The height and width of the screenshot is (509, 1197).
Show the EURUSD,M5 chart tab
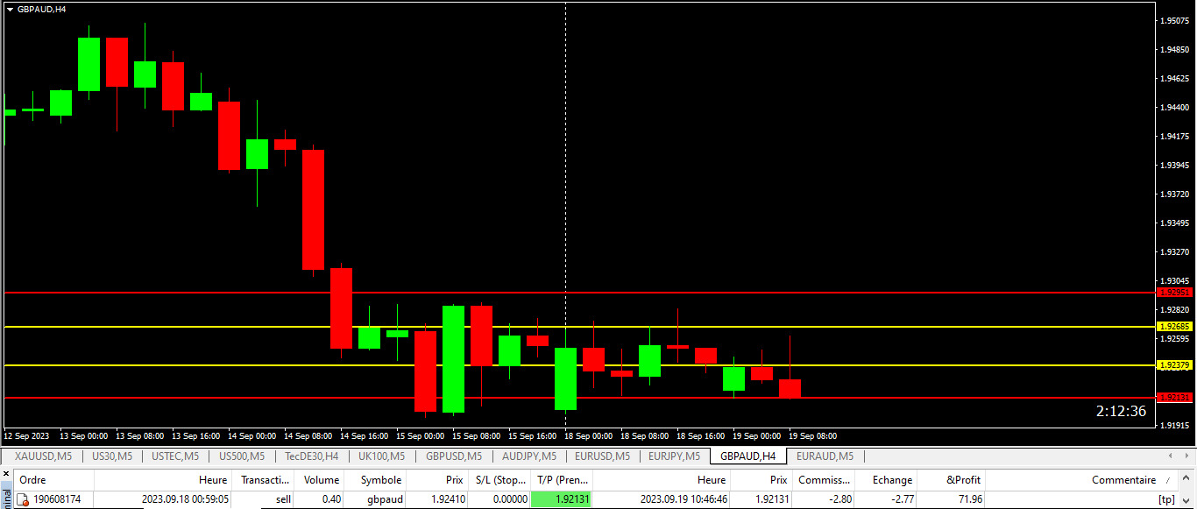pos(603,456)
